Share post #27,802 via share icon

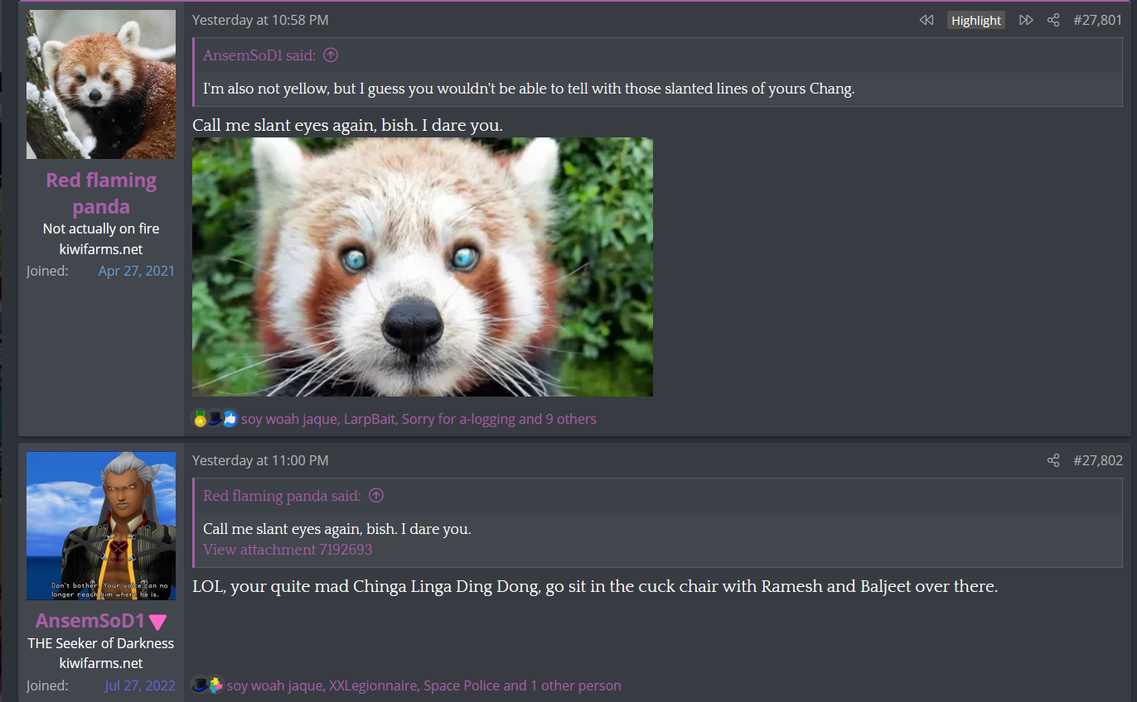(1053, 460)
